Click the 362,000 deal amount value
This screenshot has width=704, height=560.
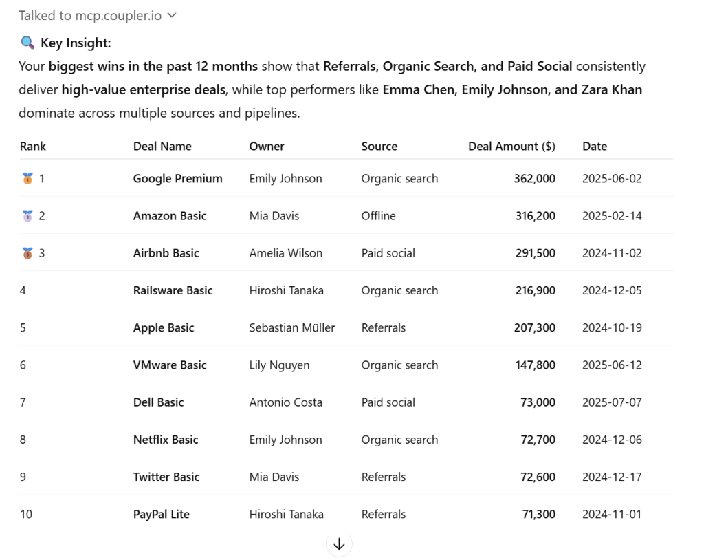534,178
